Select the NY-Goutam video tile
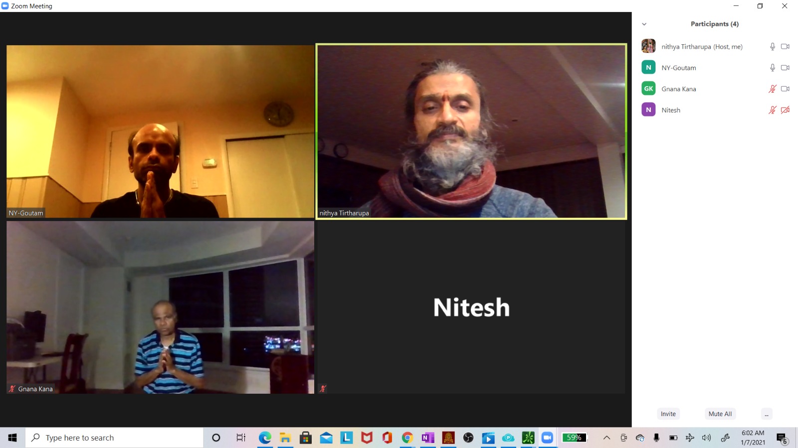Screen dimensions: 798x448 coord(160,131)
